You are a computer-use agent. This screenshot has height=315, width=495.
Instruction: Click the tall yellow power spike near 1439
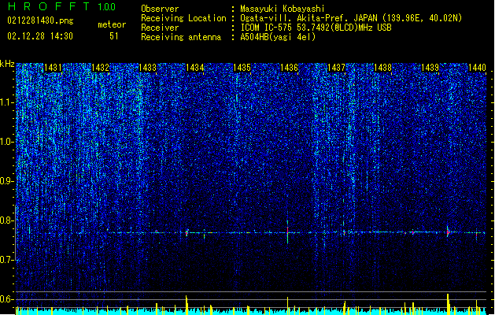[448, 304]
